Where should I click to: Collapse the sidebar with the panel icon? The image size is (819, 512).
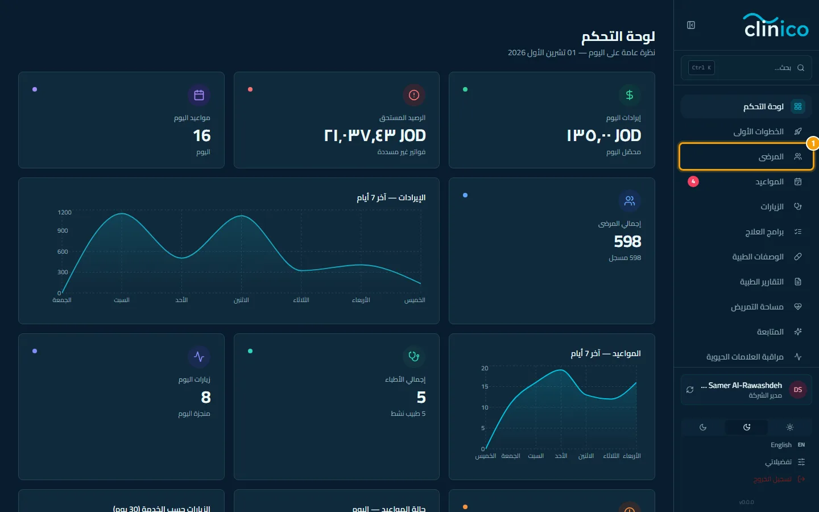coord(691,25)
